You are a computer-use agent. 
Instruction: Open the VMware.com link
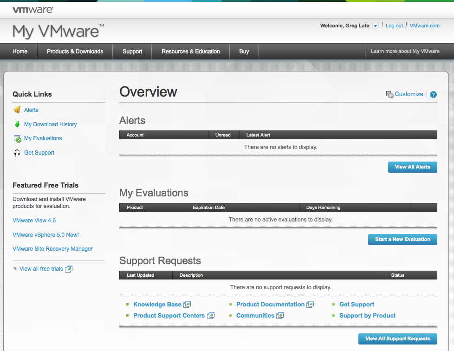(x=424, y=26)
